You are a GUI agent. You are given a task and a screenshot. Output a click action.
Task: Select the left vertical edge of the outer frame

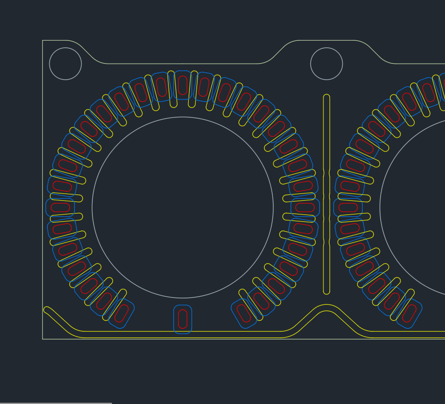click(43, 196)
